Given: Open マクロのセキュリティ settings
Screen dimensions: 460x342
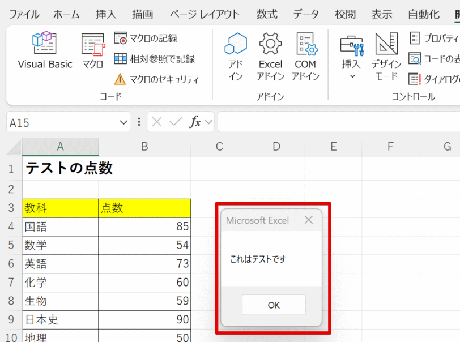Looking at the screenshot, I should [156, 79].
